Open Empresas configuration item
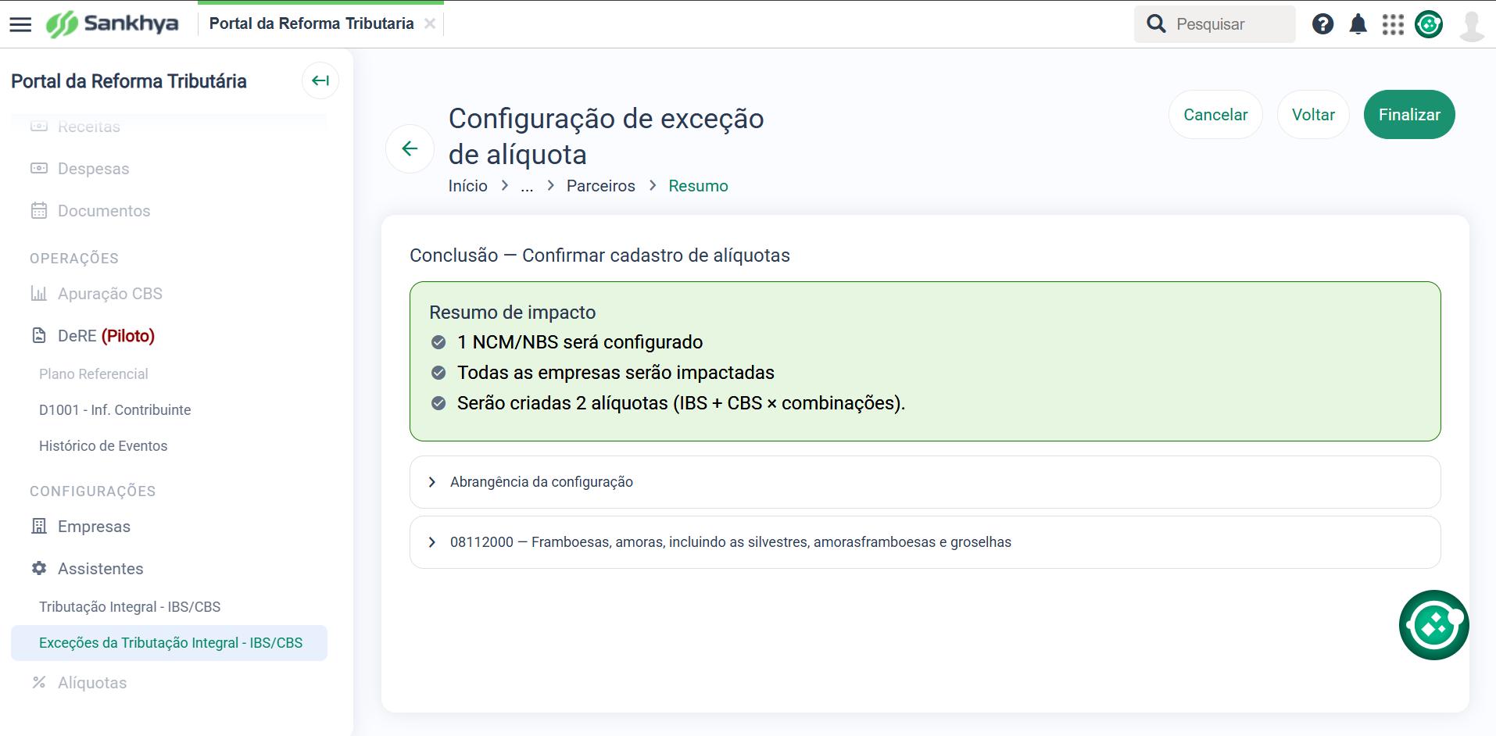 tap(94, 527)
